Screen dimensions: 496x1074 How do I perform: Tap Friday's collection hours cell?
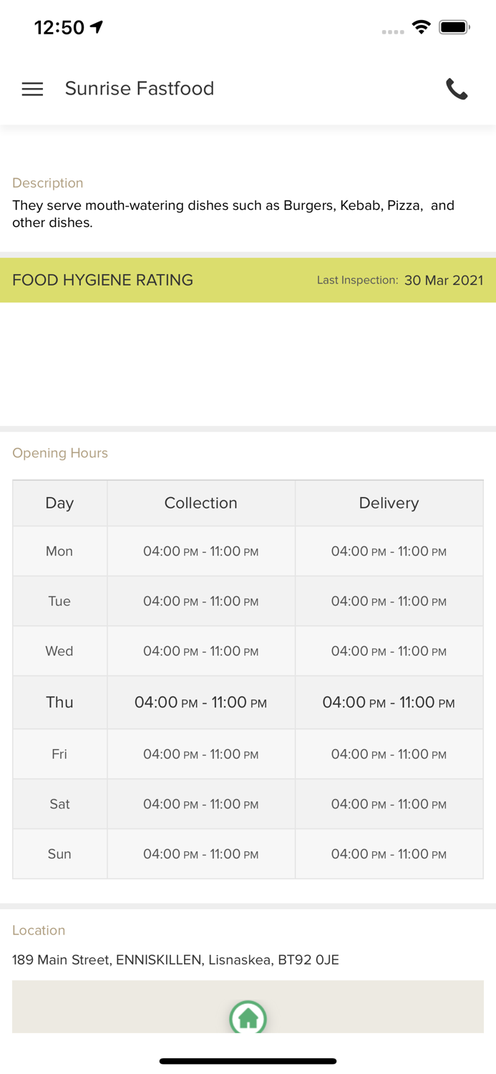pos(201,754)
